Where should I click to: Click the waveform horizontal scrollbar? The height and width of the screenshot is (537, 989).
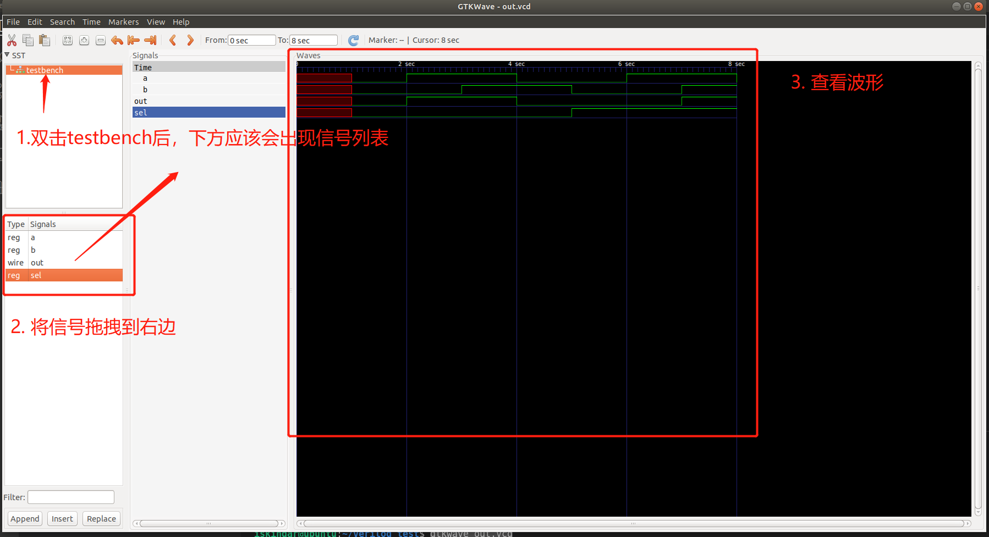634,523
